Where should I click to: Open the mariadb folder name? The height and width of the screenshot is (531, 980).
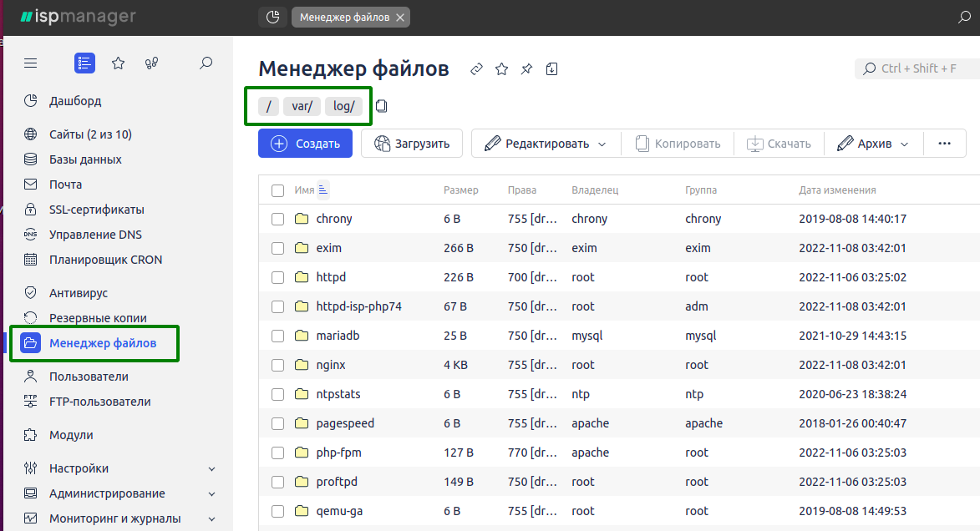338,336
